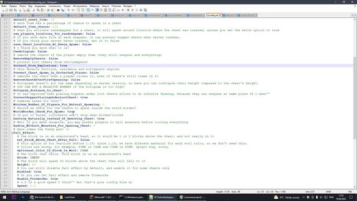Click the Enable_Fireworks: true line
357x201 pixels.
coord(37,179)
